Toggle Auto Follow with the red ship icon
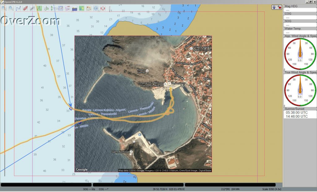The width and height of the screenshot is (317, 192). (x=25, y=8)
